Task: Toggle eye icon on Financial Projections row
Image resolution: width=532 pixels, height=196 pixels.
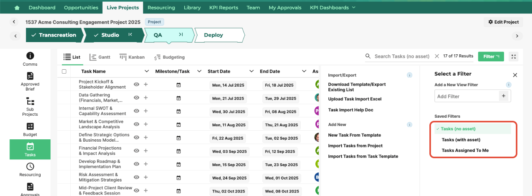Action: (137, 151)
